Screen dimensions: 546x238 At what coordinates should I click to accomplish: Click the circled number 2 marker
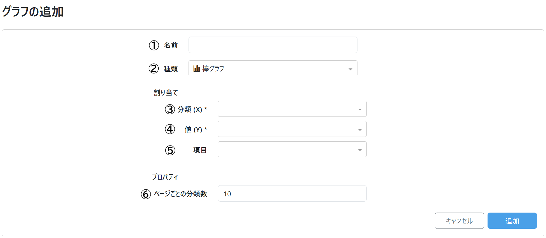point(154,68)
